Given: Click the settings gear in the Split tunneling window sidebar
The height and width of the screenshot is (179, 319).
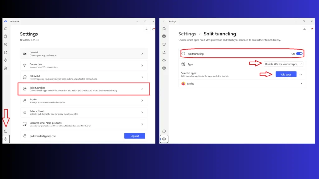Looking at the screenshot, I should (x=164, y=139).
